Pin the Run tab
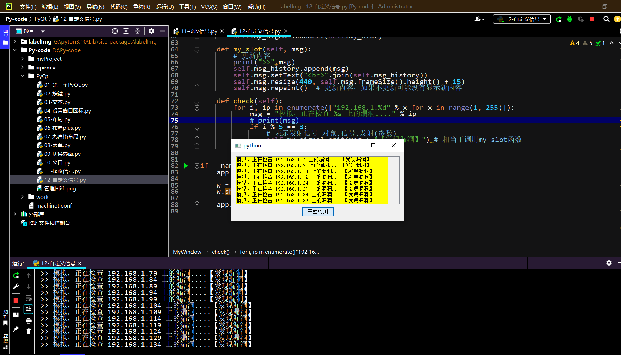Screen dimensions: 621x355 pyautogui.click(x=16, y=329)
